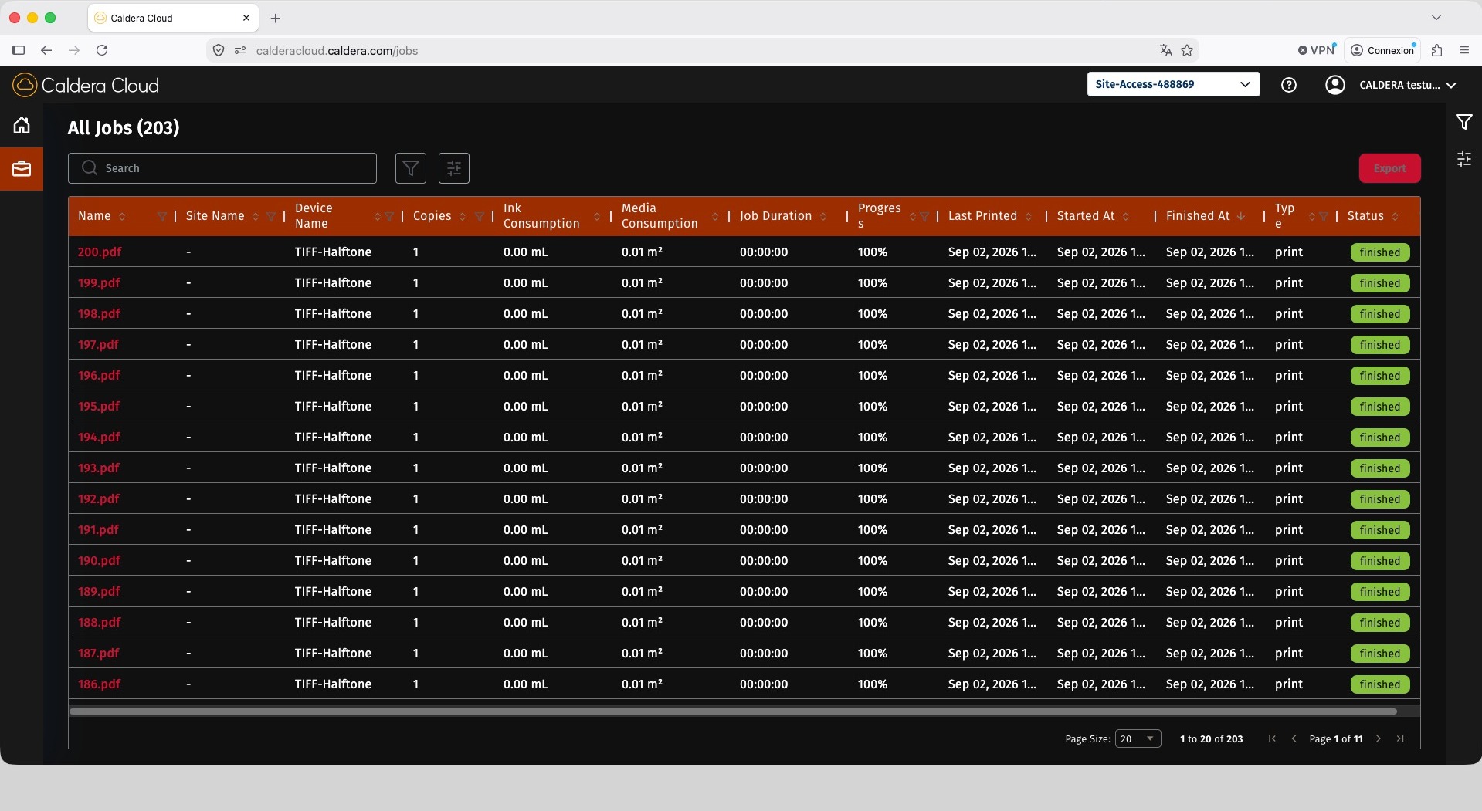The width and height of the screenshot is (1482, 811).
Task: Click the All Jobs (203) heading
Action: coord(124,128)
